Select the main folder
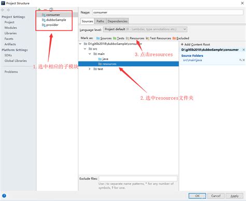The image size is (246, 201). (x=99, y=54)
